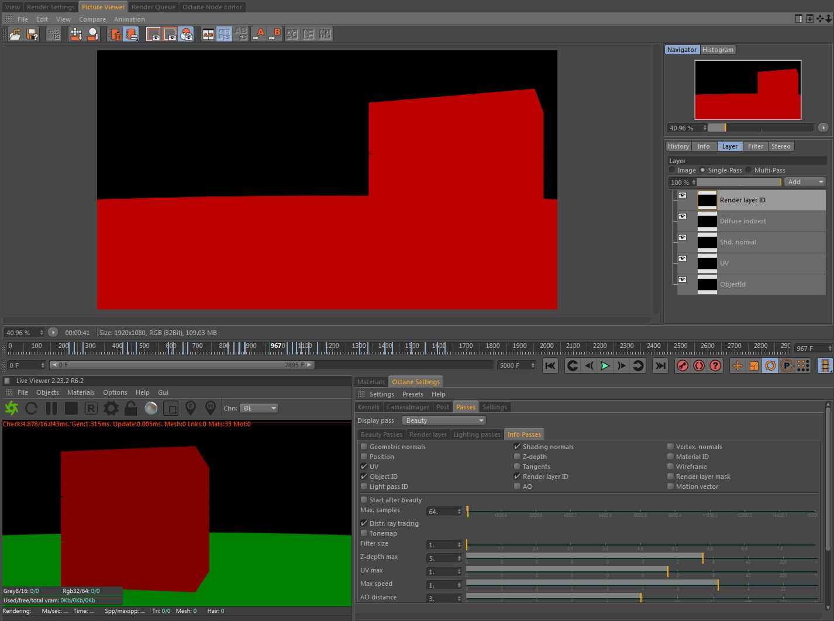This screenshot has width=834, height=621.
Task: Switch to the Lighting passes tab
Action: coord(477,434)
